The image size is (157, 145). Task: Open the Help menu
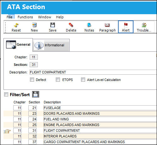(x=60, y=17)
